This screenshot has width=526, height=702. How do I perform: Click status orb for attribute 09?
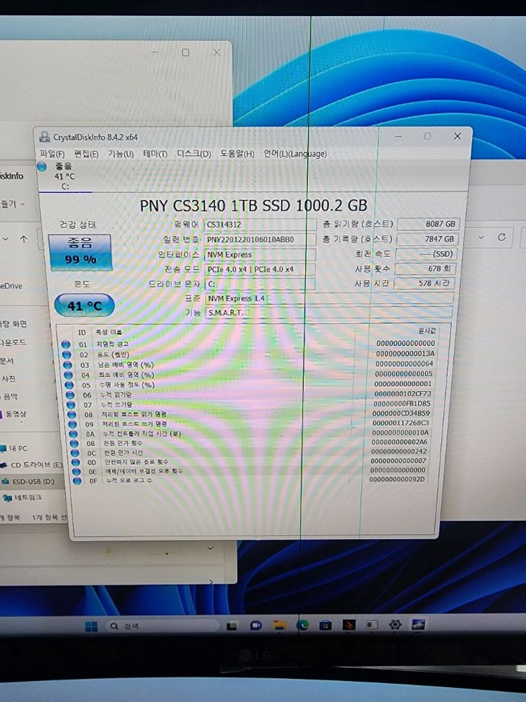[73, 424]
